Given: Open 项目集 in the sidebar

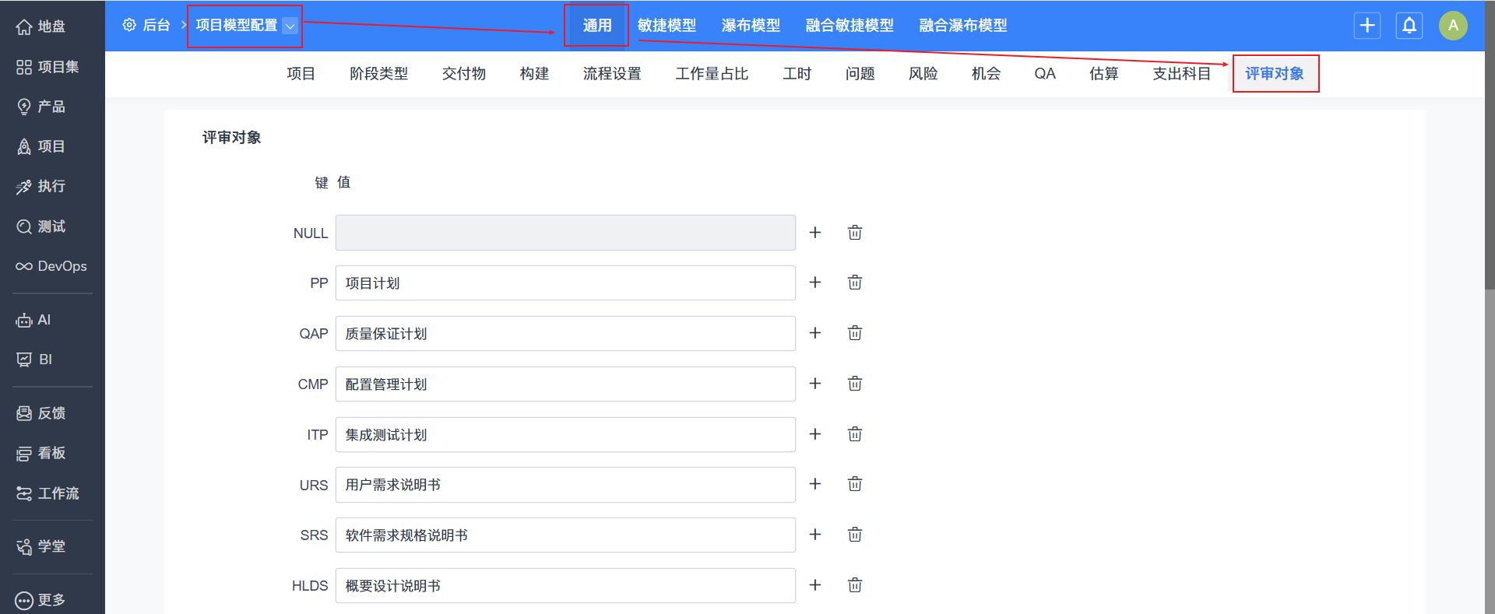Looking at the screenshot, I should [47, 67].
